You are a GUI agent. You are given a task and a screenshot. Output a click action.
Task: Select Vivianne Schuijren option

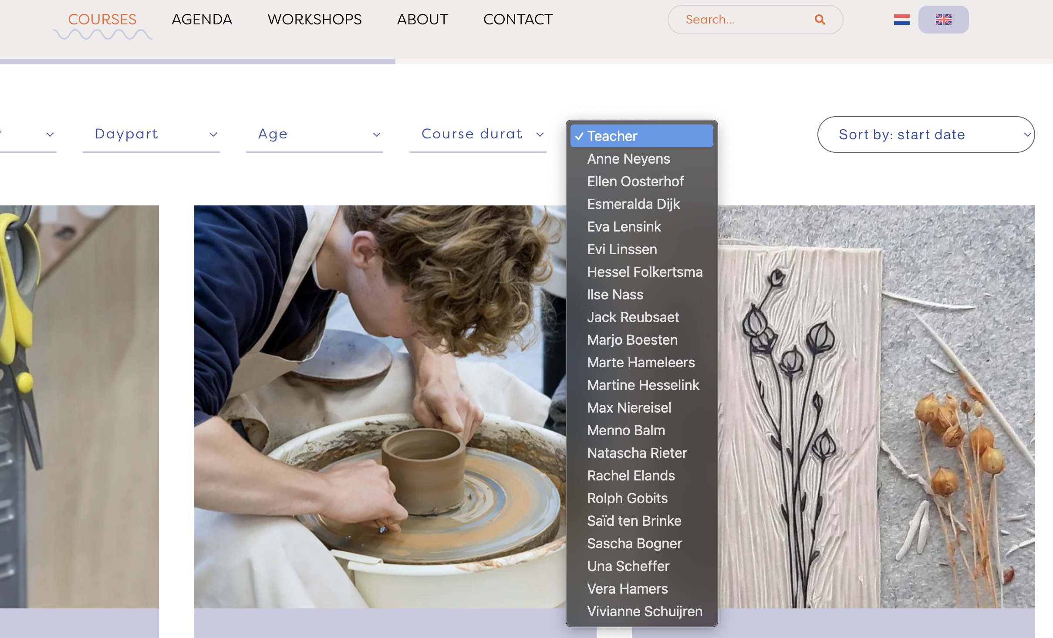tap(645, 611)
